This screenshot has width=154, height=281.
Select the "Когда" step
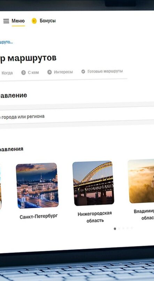click(x=7, y=73)
